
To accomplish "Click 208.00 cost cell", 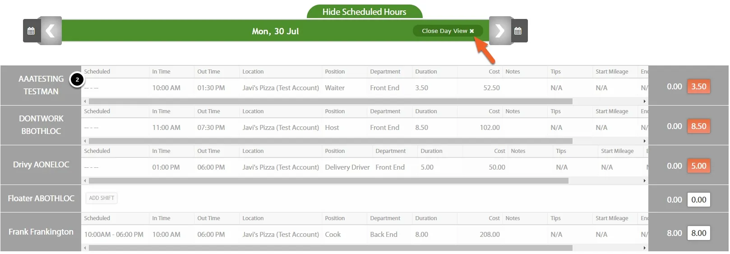I will [490, 235].
